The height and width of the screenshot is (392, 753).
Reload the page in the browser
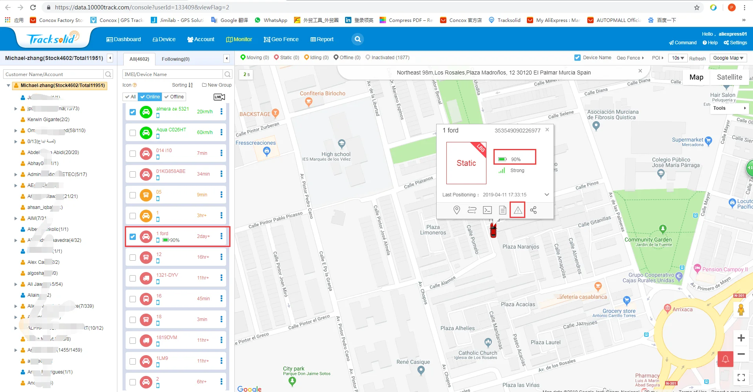point(33,7)
